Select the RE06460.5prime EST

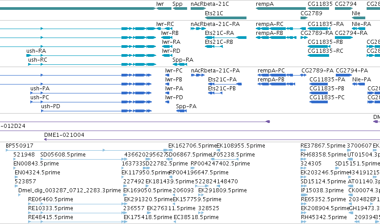pyautogui.click(x=78, y=204)
